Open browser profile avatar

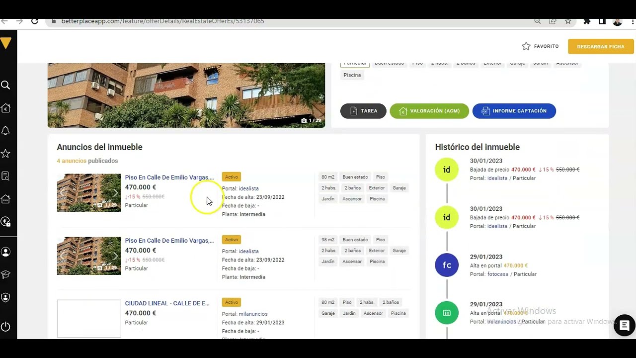(x=618, y=21)
